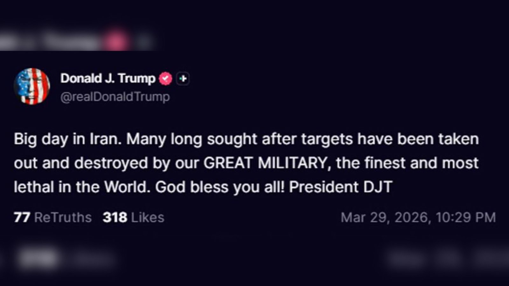Open the Donald J. Trump display name

108,78
